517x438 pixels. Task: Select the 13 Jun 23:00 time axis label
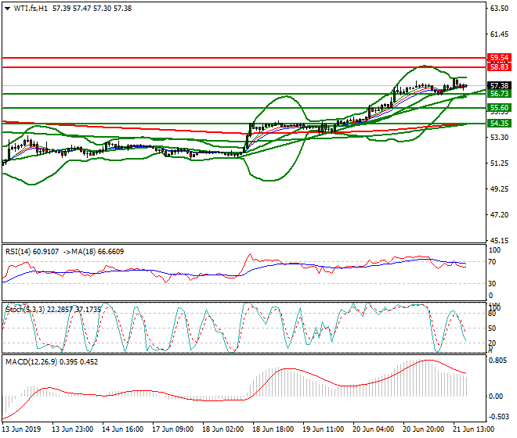73,429
